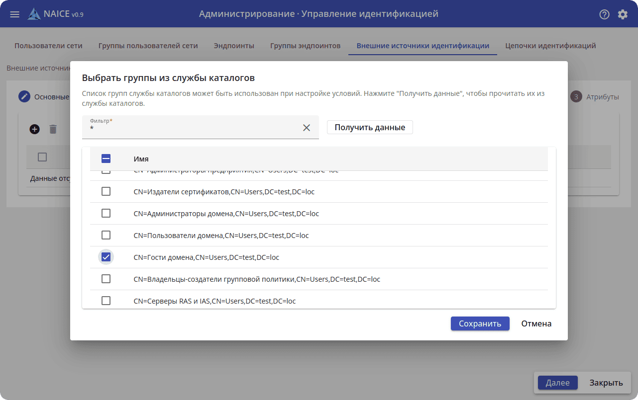The image size is (638, 400).
Task: Cancel the dialog with Отмена
Action: 536,324
